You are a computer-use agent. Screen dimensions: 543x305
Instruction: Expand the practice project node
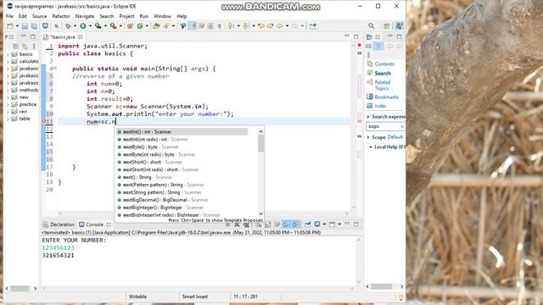point(8,104)
